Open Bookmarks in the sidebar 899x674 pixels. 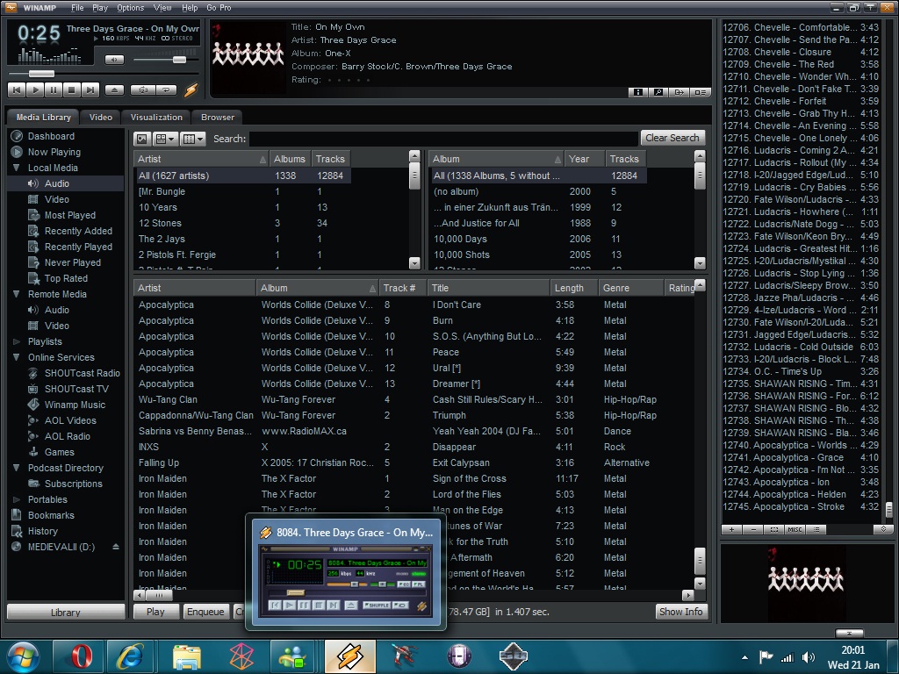click(x=51, y=515)
